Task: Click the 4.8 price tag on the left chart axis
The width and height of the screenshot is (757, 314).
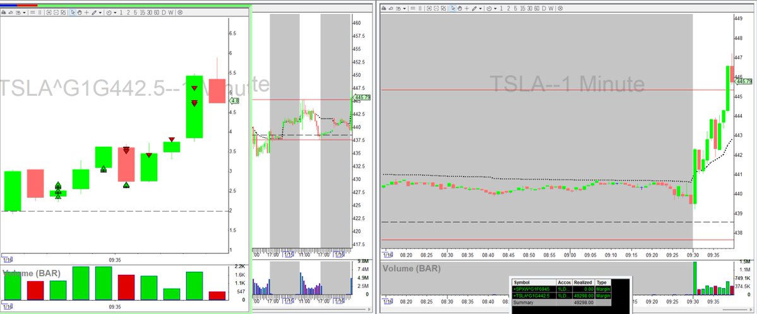Action: (x=235, y=101)
